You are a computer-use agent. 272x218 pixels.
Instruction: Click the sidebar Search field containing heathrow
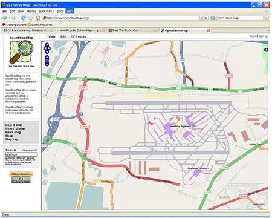click(21, 154)
